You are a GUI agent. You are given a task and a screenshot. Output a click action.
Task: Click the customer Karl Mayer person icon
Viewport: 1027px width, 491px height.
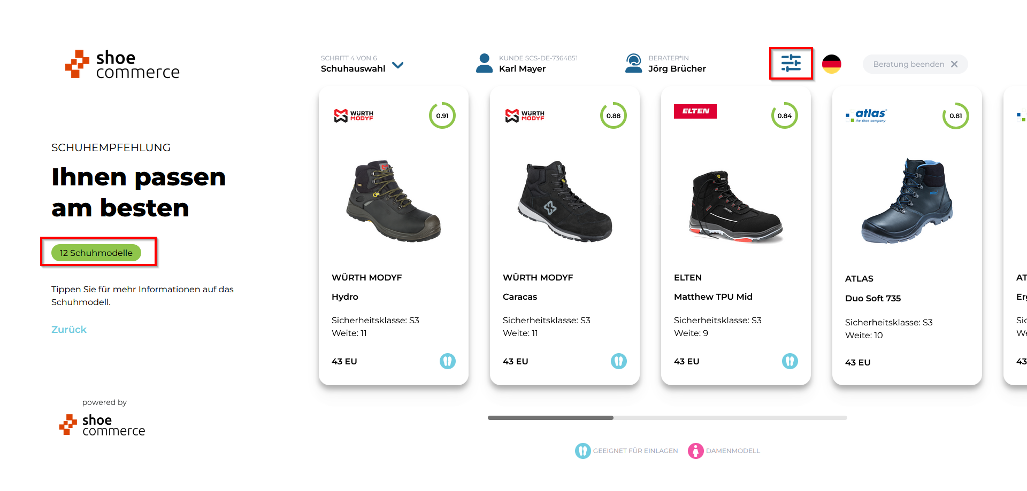coord(484,63)
